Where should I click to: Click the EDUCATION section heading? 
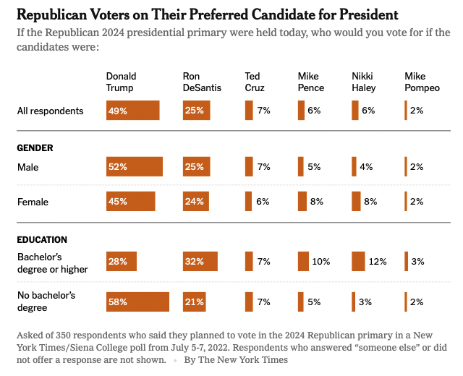pyautogui.click(x=42, y=239)
